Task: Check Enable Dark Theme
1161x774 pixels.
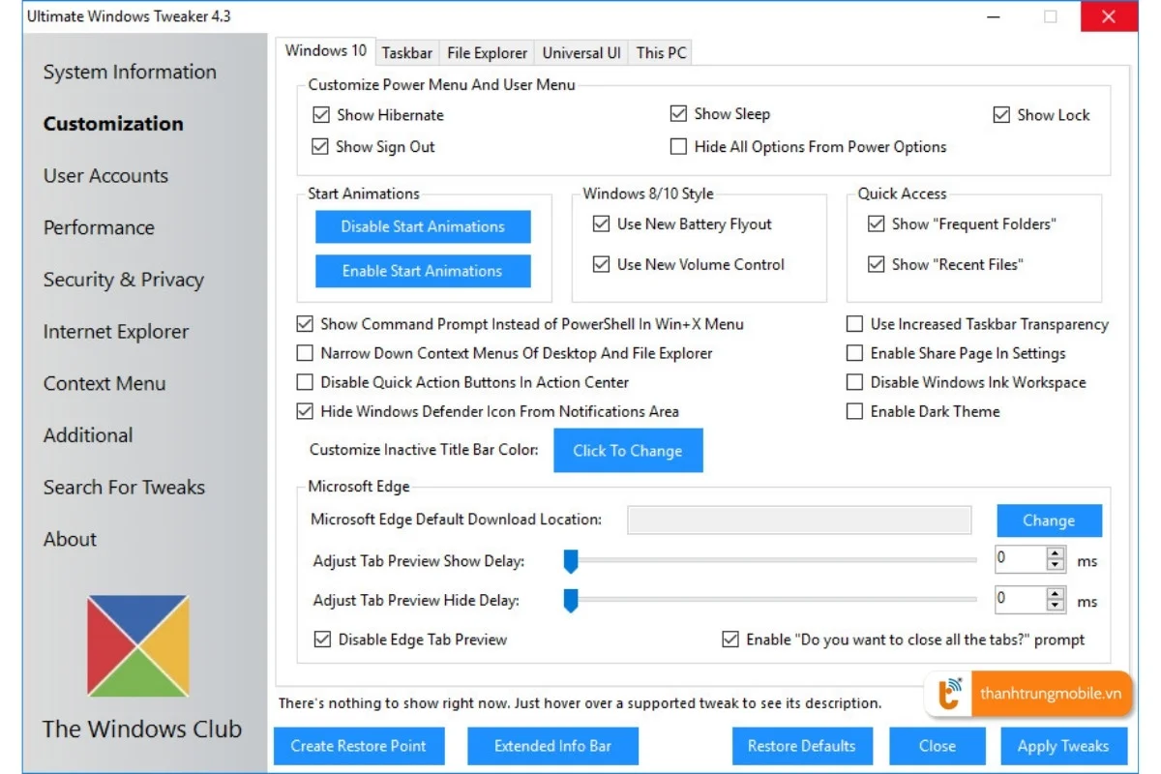Action: [x=854, y=411]
